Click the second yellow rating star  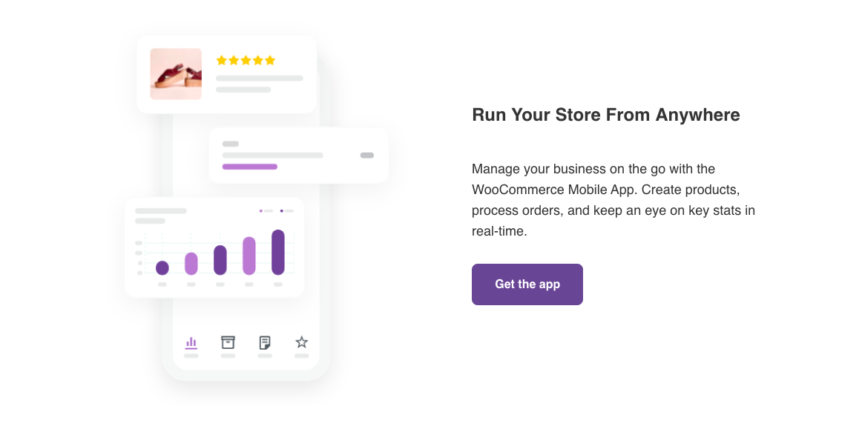pyautogui.click(x=234, y=60)
